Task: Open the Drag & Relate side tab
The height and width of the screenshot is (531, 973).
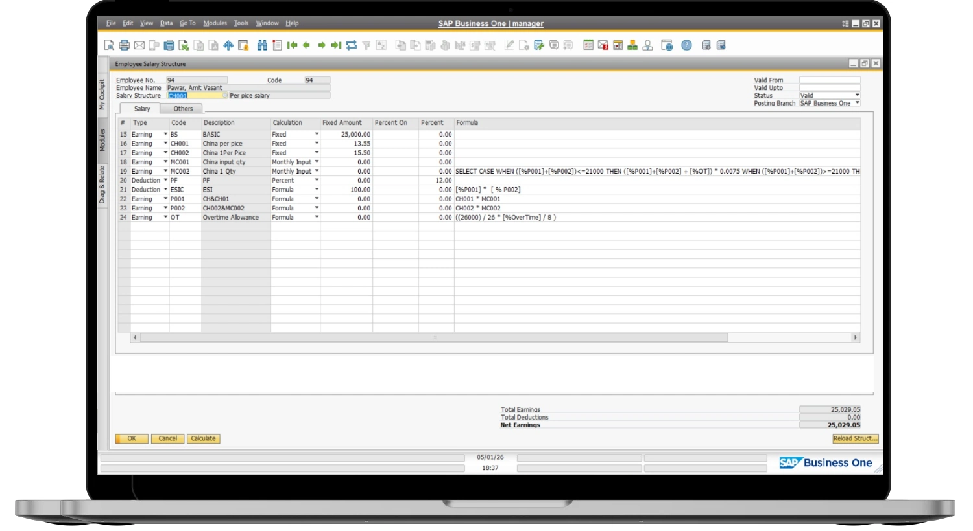Action: coord(102,185)
